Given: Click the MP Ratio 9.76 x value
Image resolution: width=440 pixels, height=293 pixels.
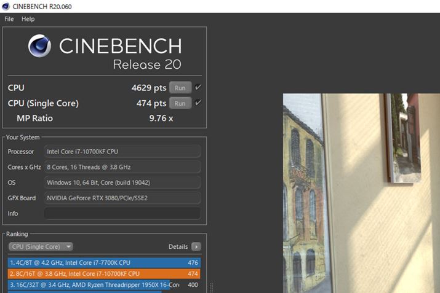Looking at the screenshot, I should [x=161, y=118].
